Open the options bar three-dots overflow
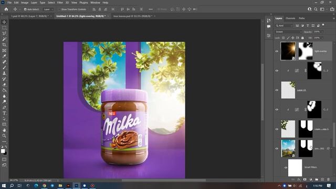 (151, 9)
